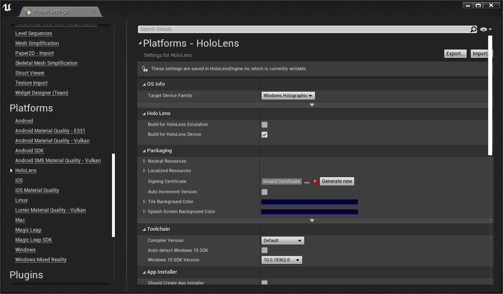Select Android SM5 Material Quality - Vulkan
503x294 pixels.
click(58, 161)
